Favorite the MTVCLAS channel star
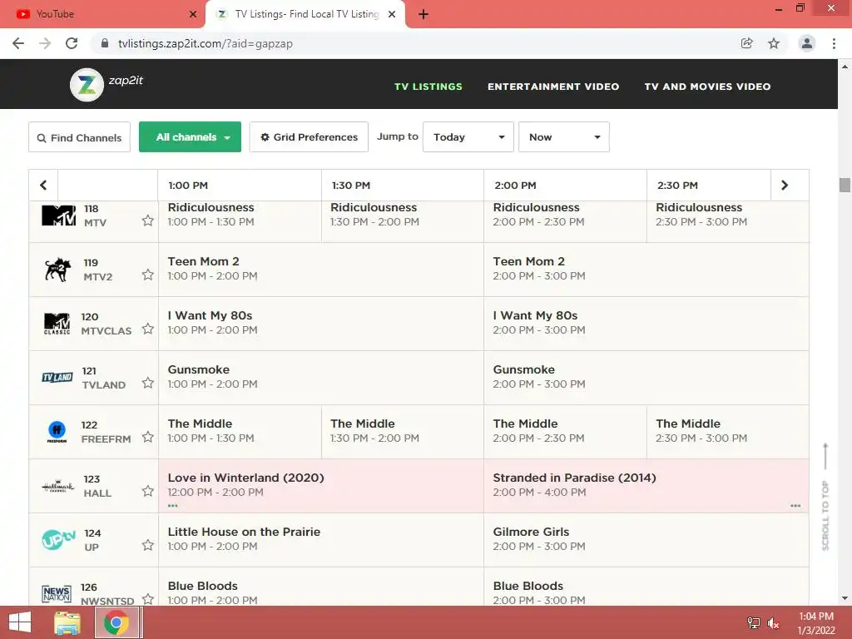This screenshot has height=639, width=852. coord(148,329)
